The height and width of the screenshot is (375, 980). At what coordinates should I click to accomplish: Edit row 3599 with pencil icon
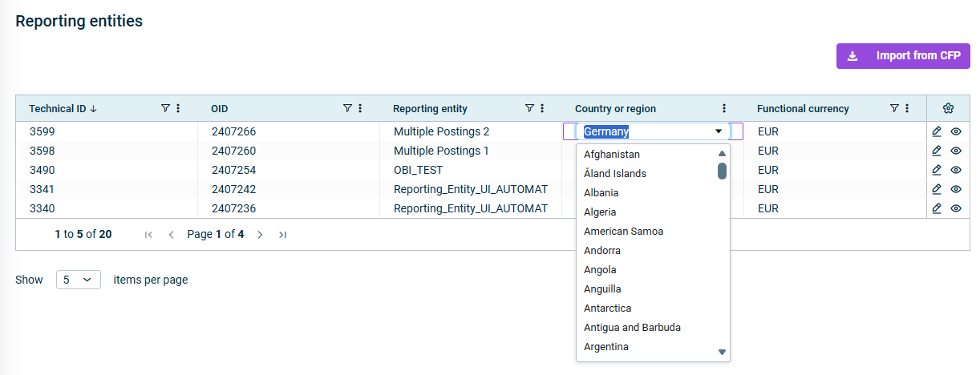[x=937, y=131]
